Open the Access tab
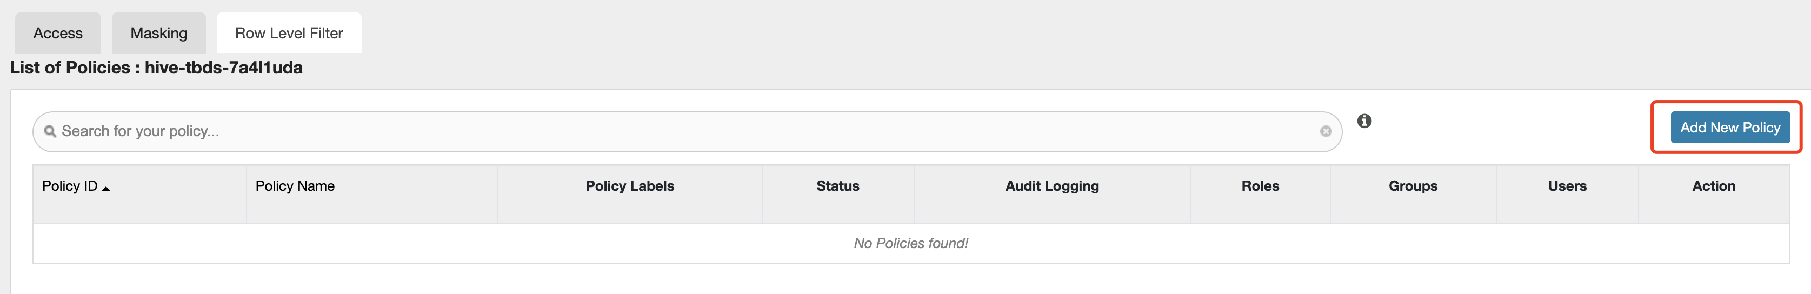The image size is (1811, 294). (58, 33)
